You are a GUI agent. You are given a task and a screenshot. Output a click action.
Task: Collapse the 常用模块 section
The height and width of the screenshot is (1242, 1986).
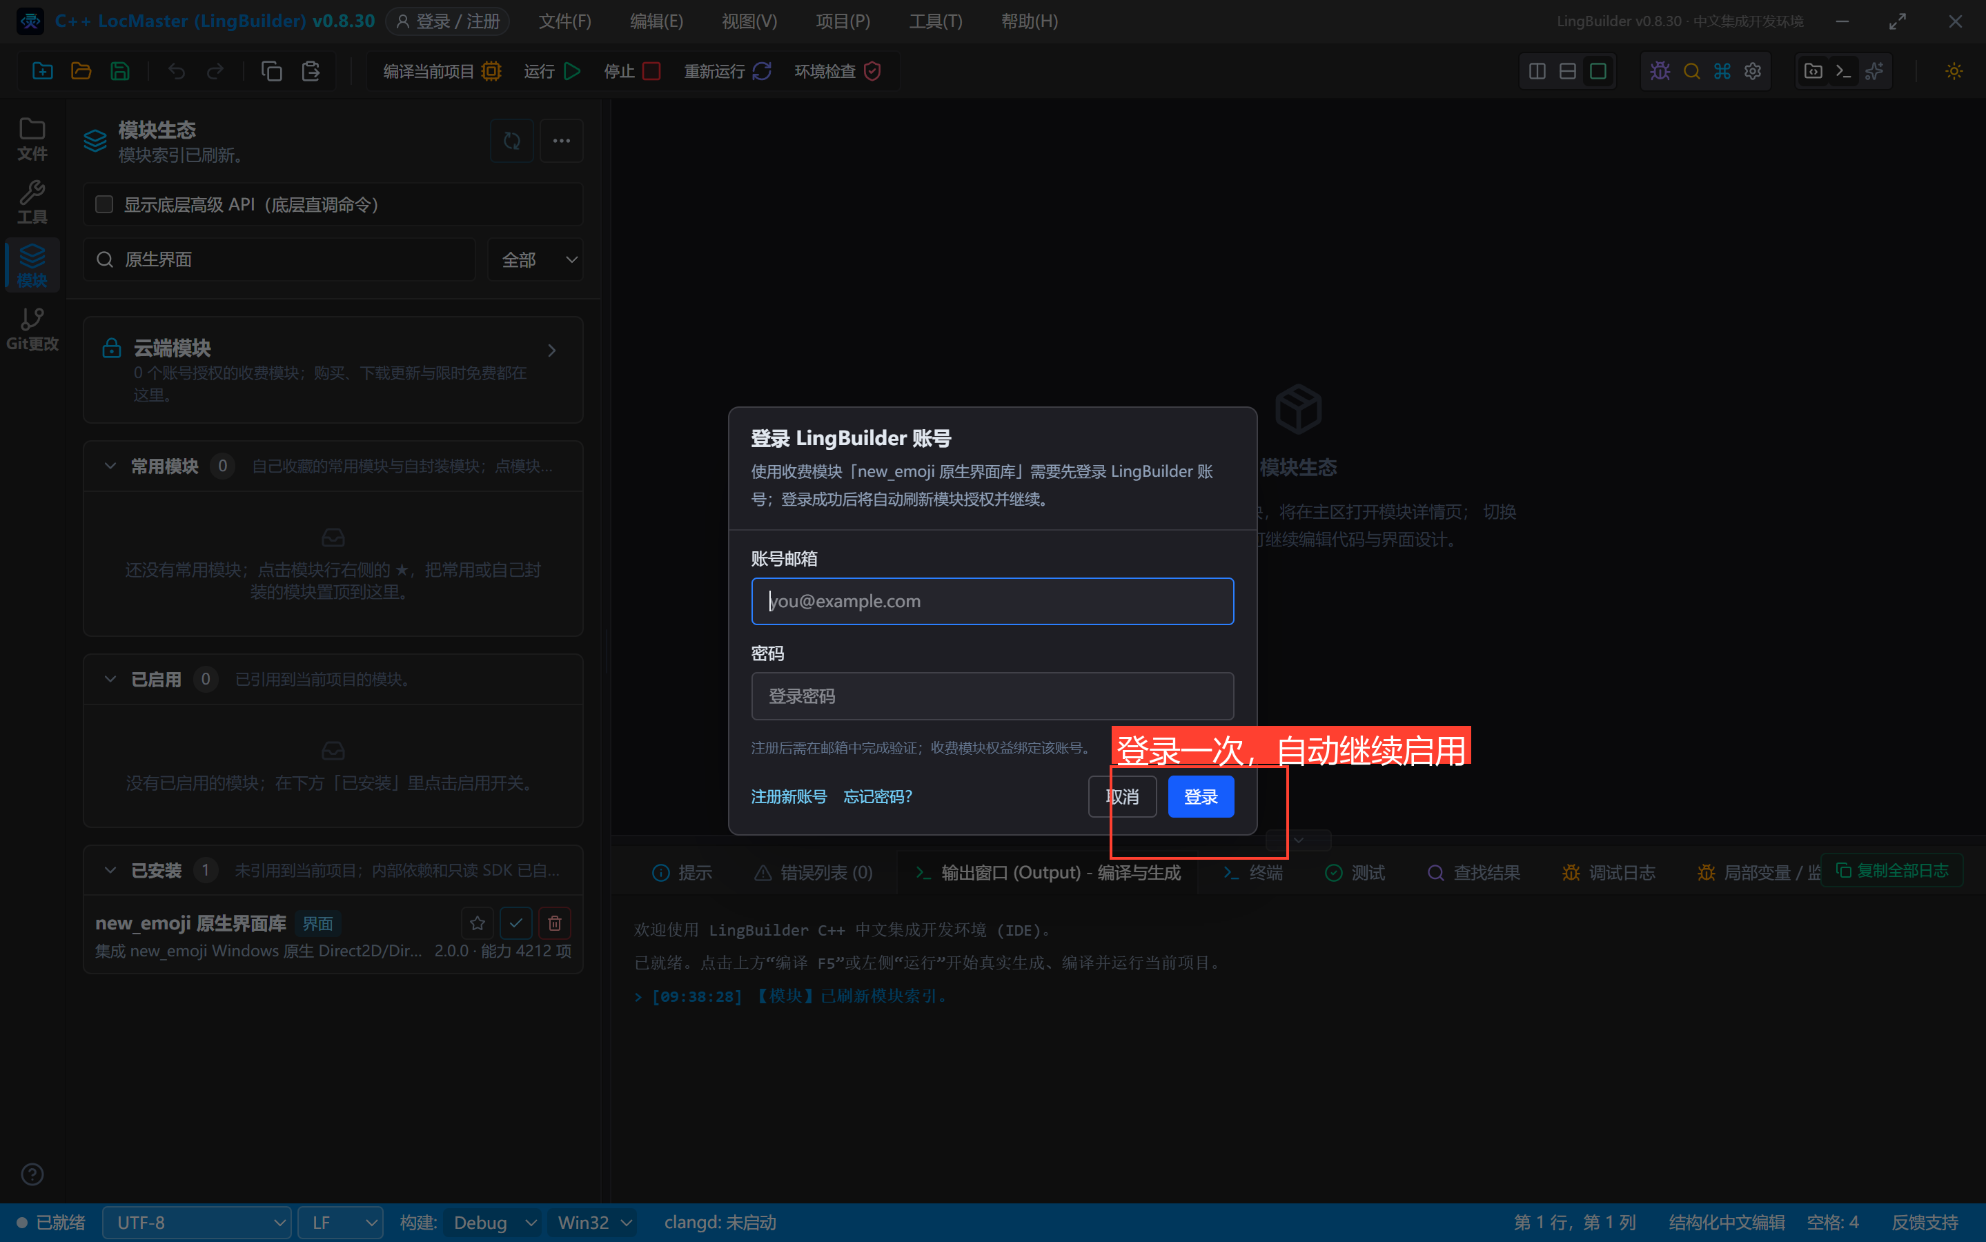(x=110, y=466)
